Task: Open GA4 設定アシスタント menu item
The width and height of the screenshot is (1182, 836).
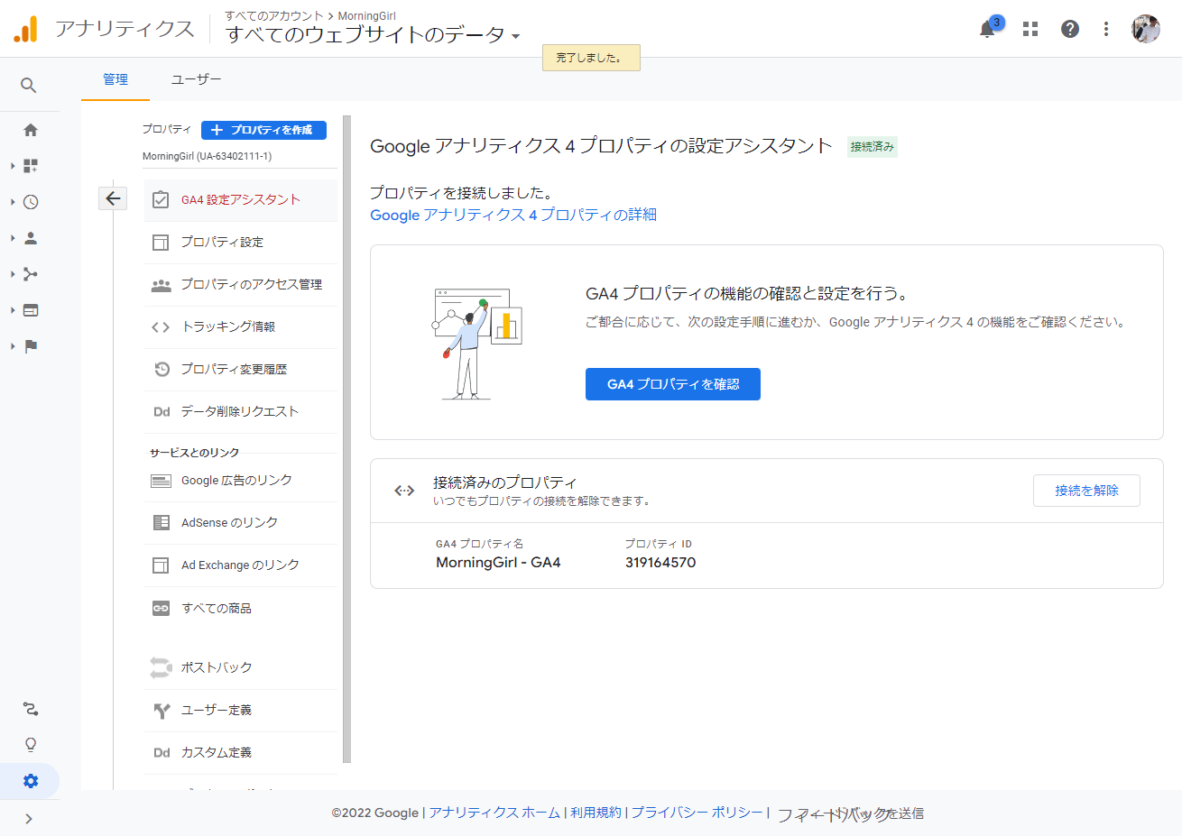Action: pos(240,200)
